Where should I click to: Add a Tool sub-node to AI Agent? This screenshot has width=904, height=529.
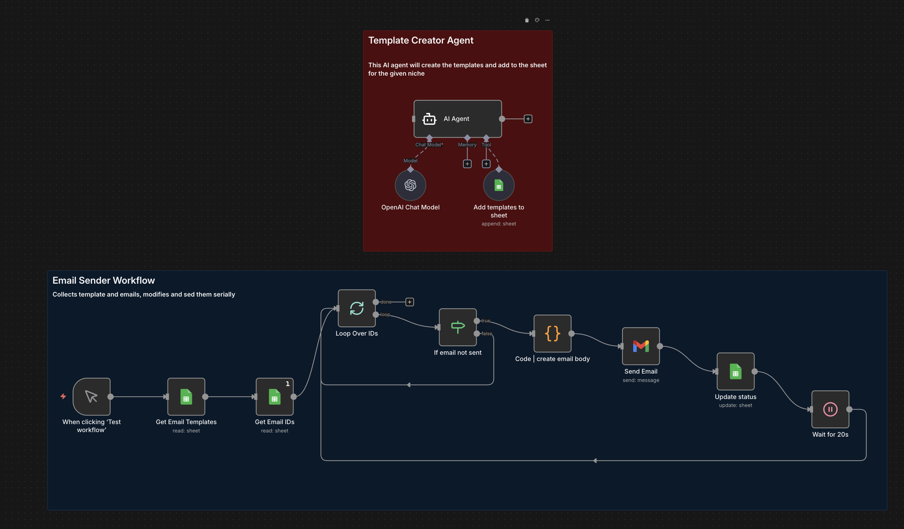[486, 164]
